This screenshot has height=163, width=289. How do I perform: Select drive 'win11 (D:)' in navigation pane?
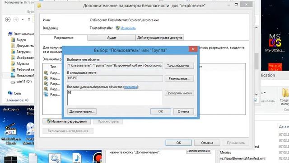click(x=21, y=81)
